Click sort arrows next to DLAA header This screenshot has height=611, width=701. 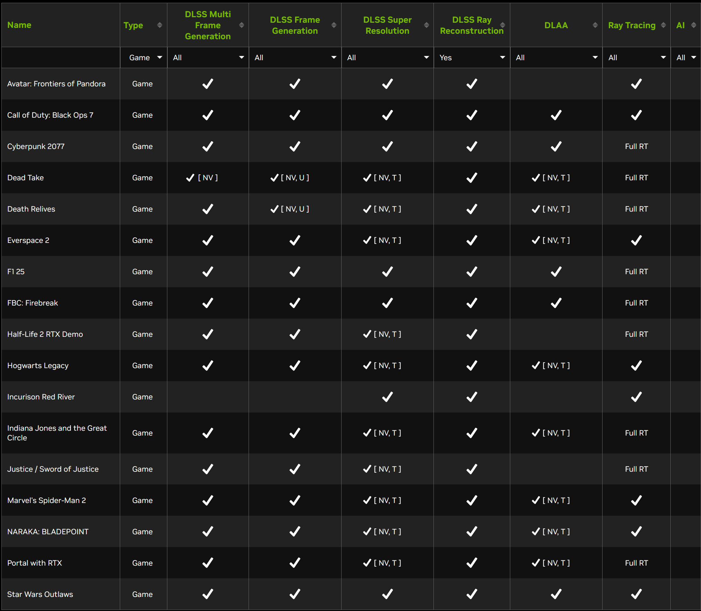(595, 25)
